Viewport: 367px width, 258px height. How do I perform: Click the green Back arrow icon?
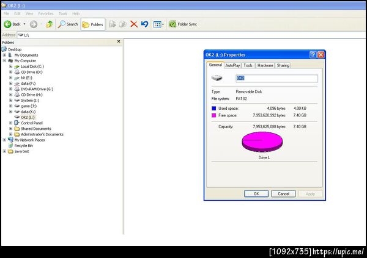tap(7, 24)
